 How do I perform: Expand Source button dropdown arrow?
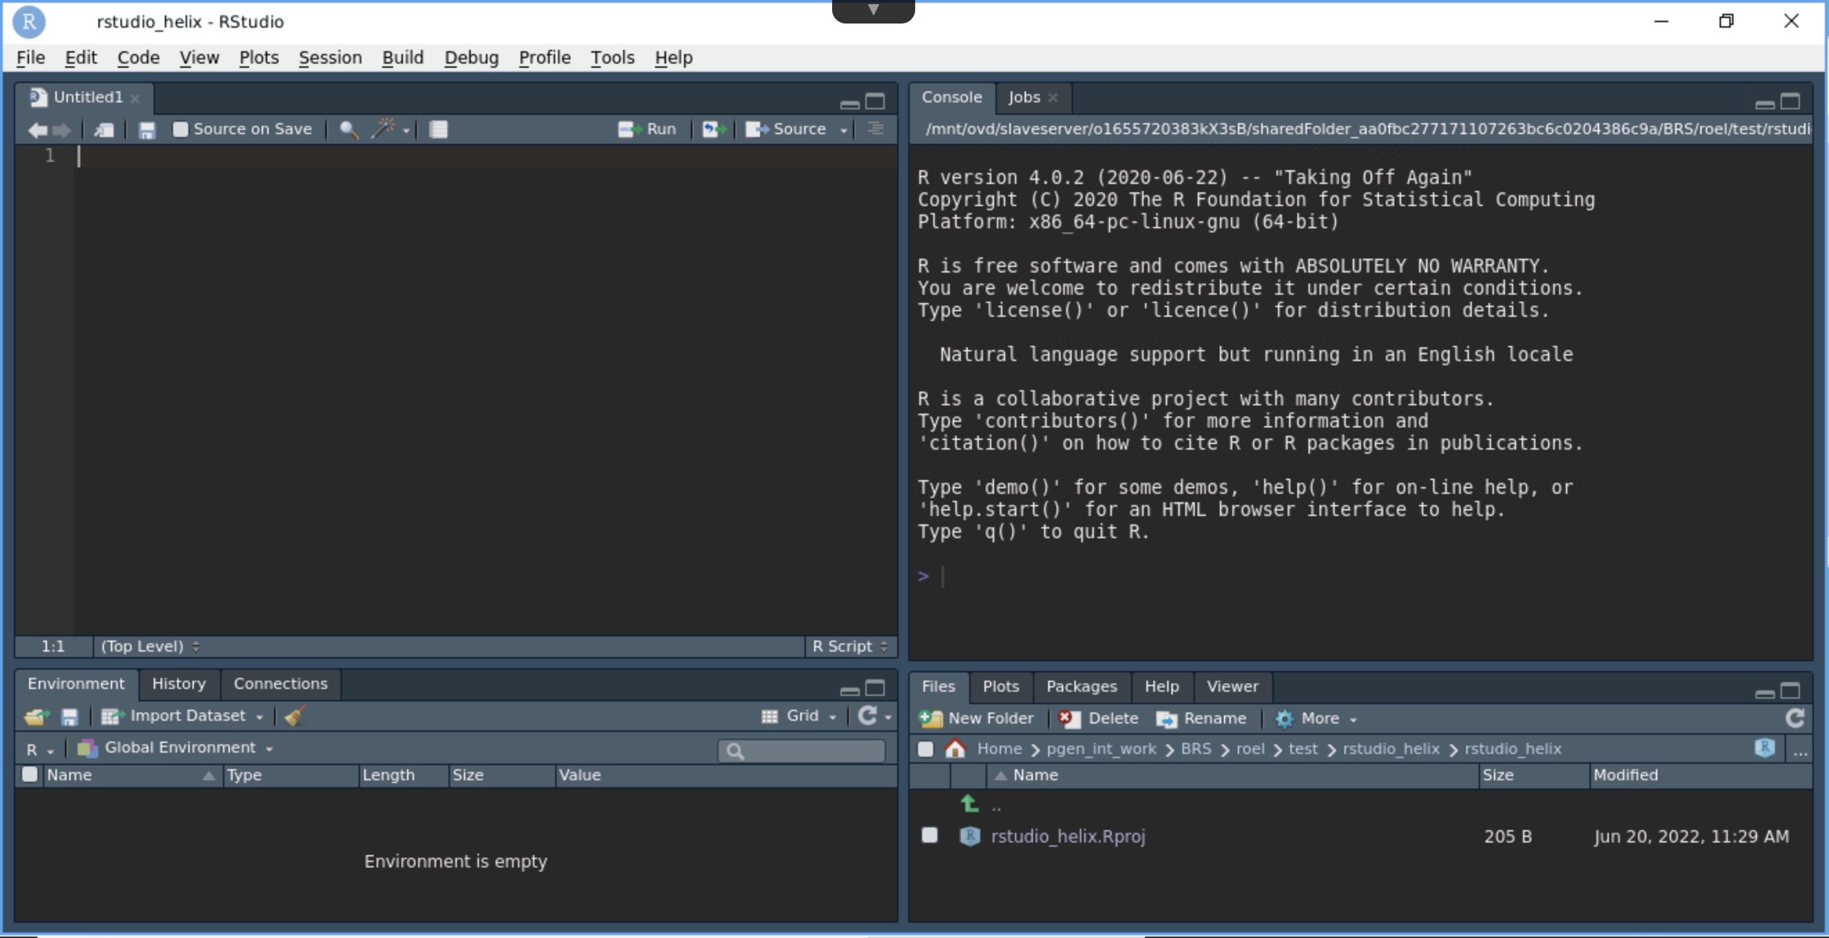pos(843,131)
